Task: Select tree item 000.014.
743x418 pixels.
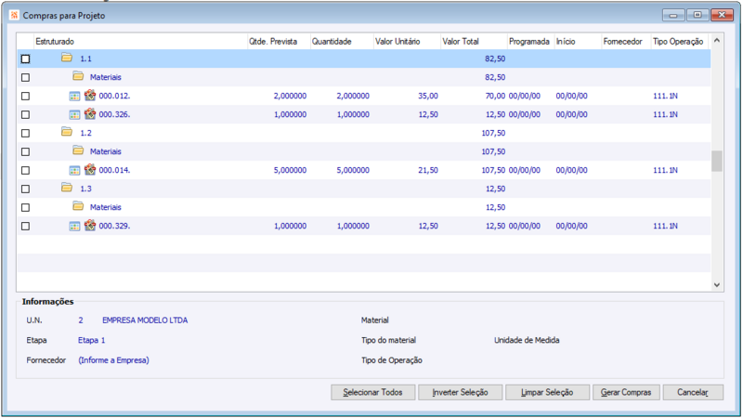Action: (x=114, y=170)
